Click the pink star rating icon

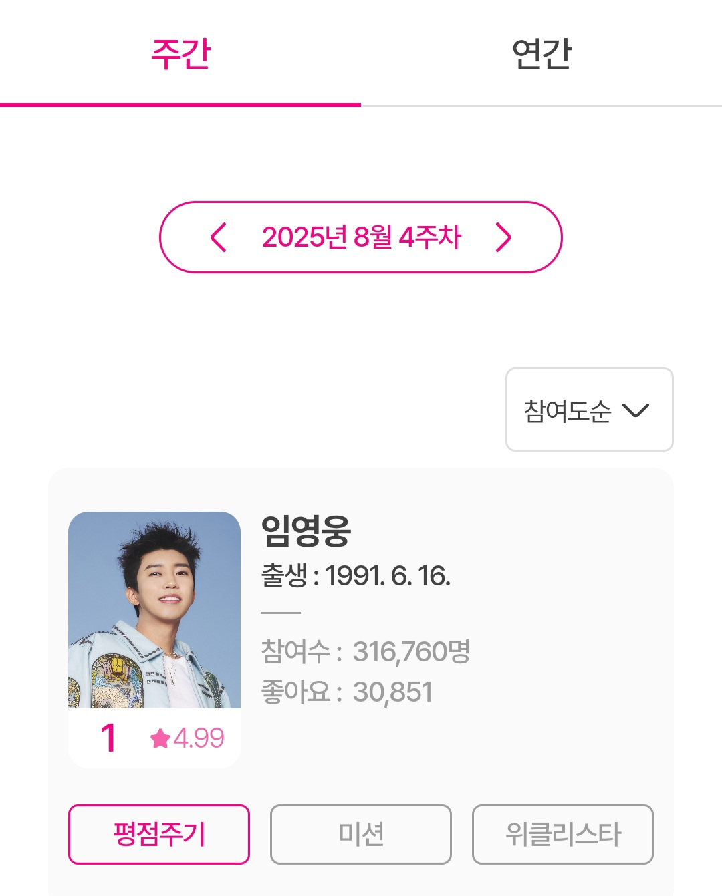[160, 738]
